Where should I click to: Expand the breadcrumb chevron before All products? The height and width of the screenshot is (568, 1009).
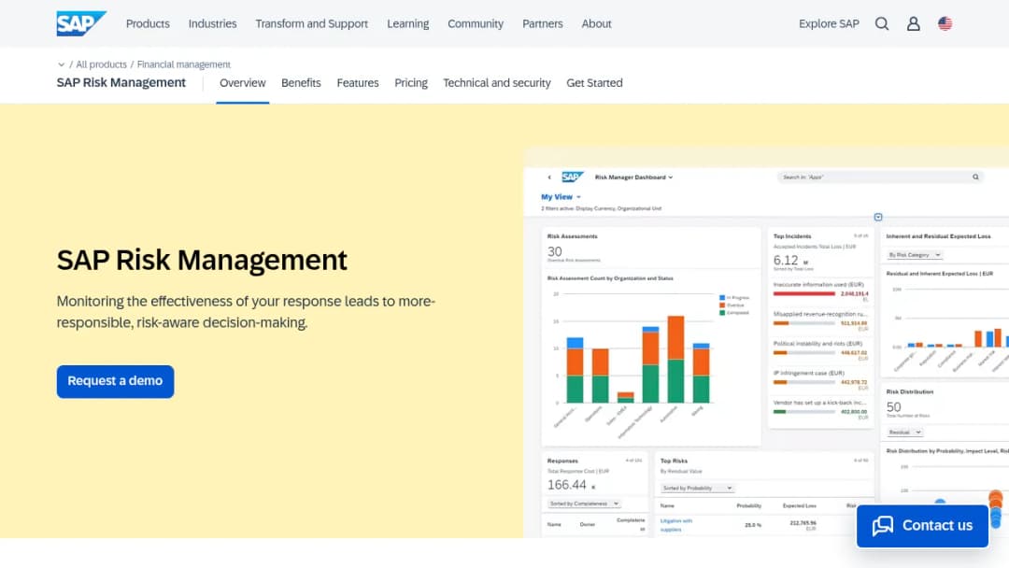(x=61, y=64)
